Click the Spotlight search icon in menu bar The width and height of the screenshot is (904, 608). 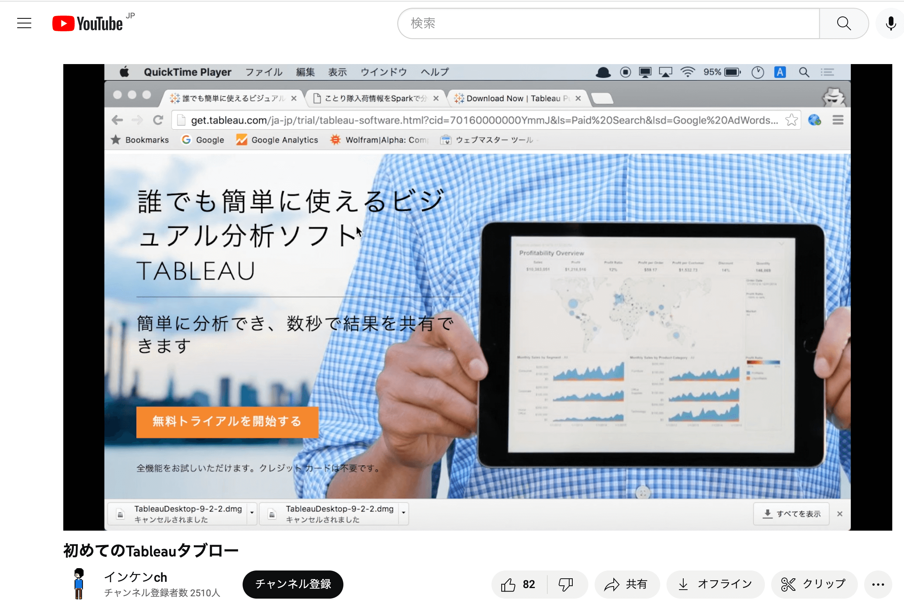coord(804,72)
